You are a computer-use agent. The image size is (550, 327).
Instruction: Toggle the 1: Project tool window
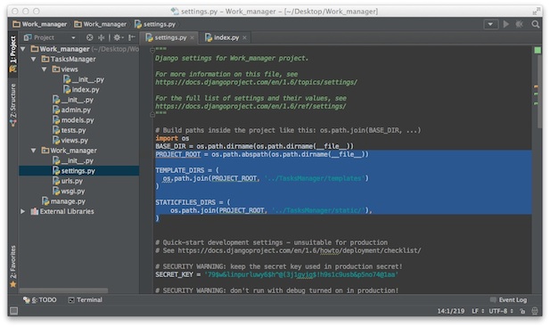[x=13, y=53]
